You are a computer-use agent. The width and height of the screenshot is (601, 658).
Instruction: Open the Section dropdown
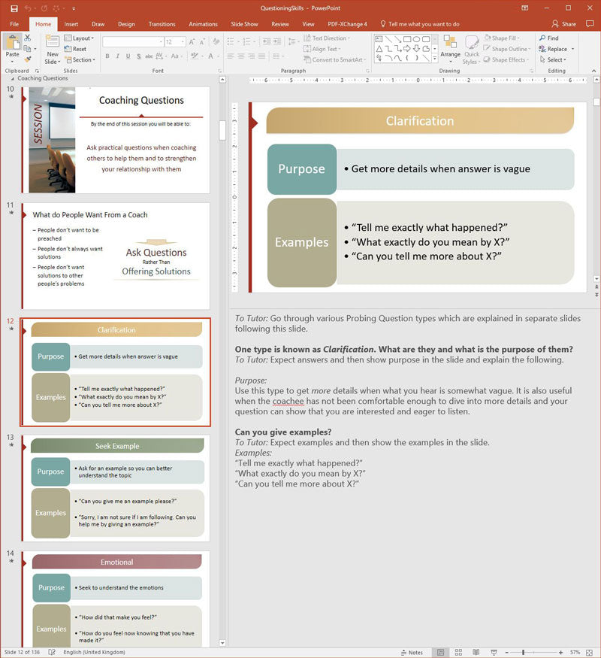[80, 59]
